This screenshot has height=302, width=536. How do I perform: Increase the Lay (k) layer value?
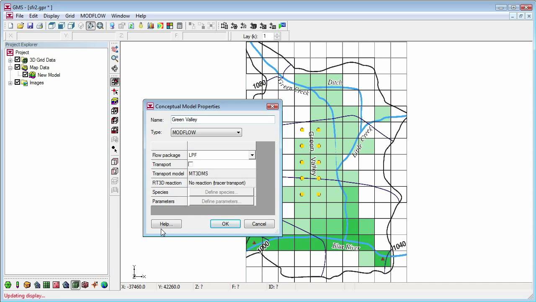(277, 34)
